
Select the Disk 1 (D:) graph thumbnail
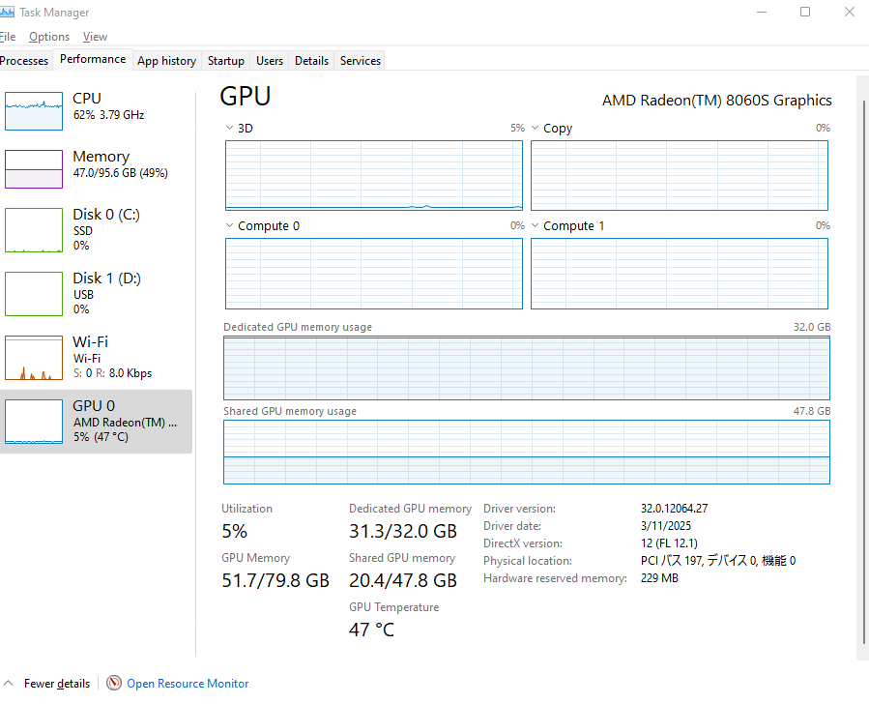tap(34, 294)
